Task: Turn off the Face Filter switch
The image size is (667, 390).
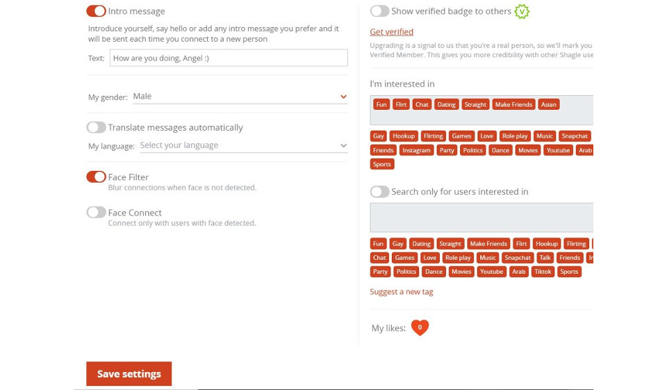Action: pyautogui.click(x=96, y=177)
